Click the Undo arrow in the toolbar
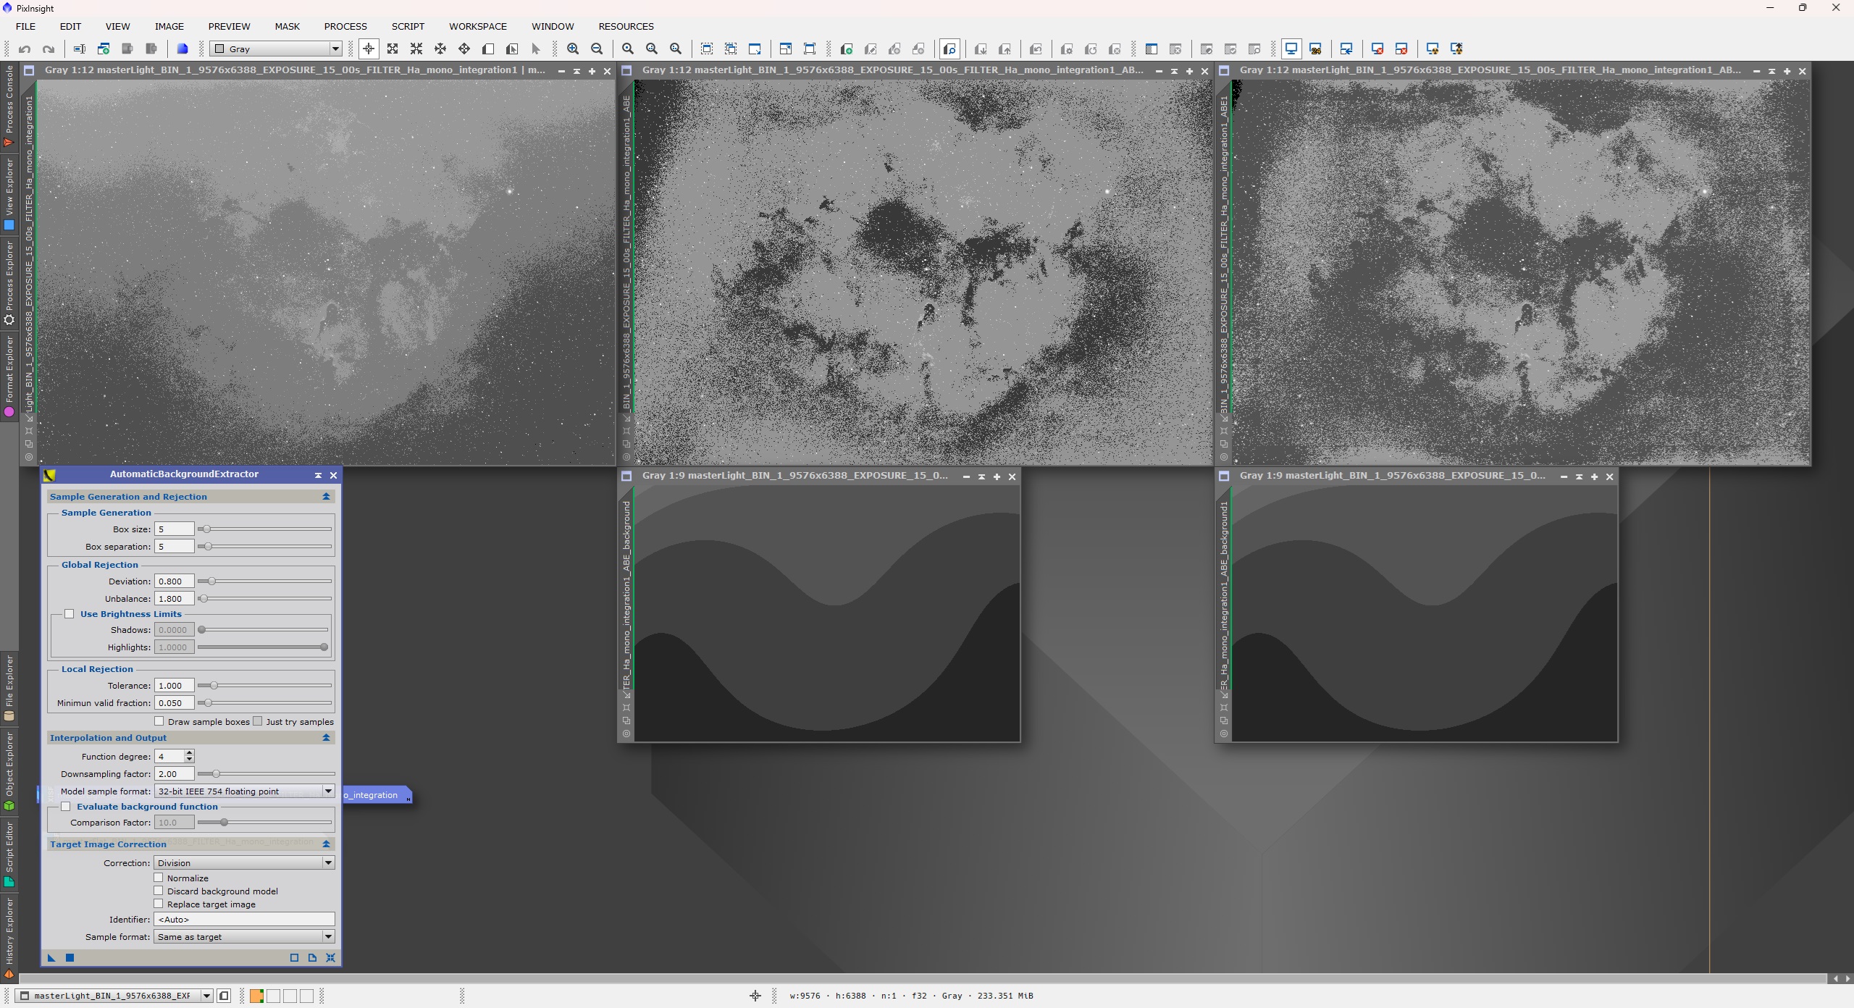The height and width of the screenshot is (1008, 1854). (25, 49)
